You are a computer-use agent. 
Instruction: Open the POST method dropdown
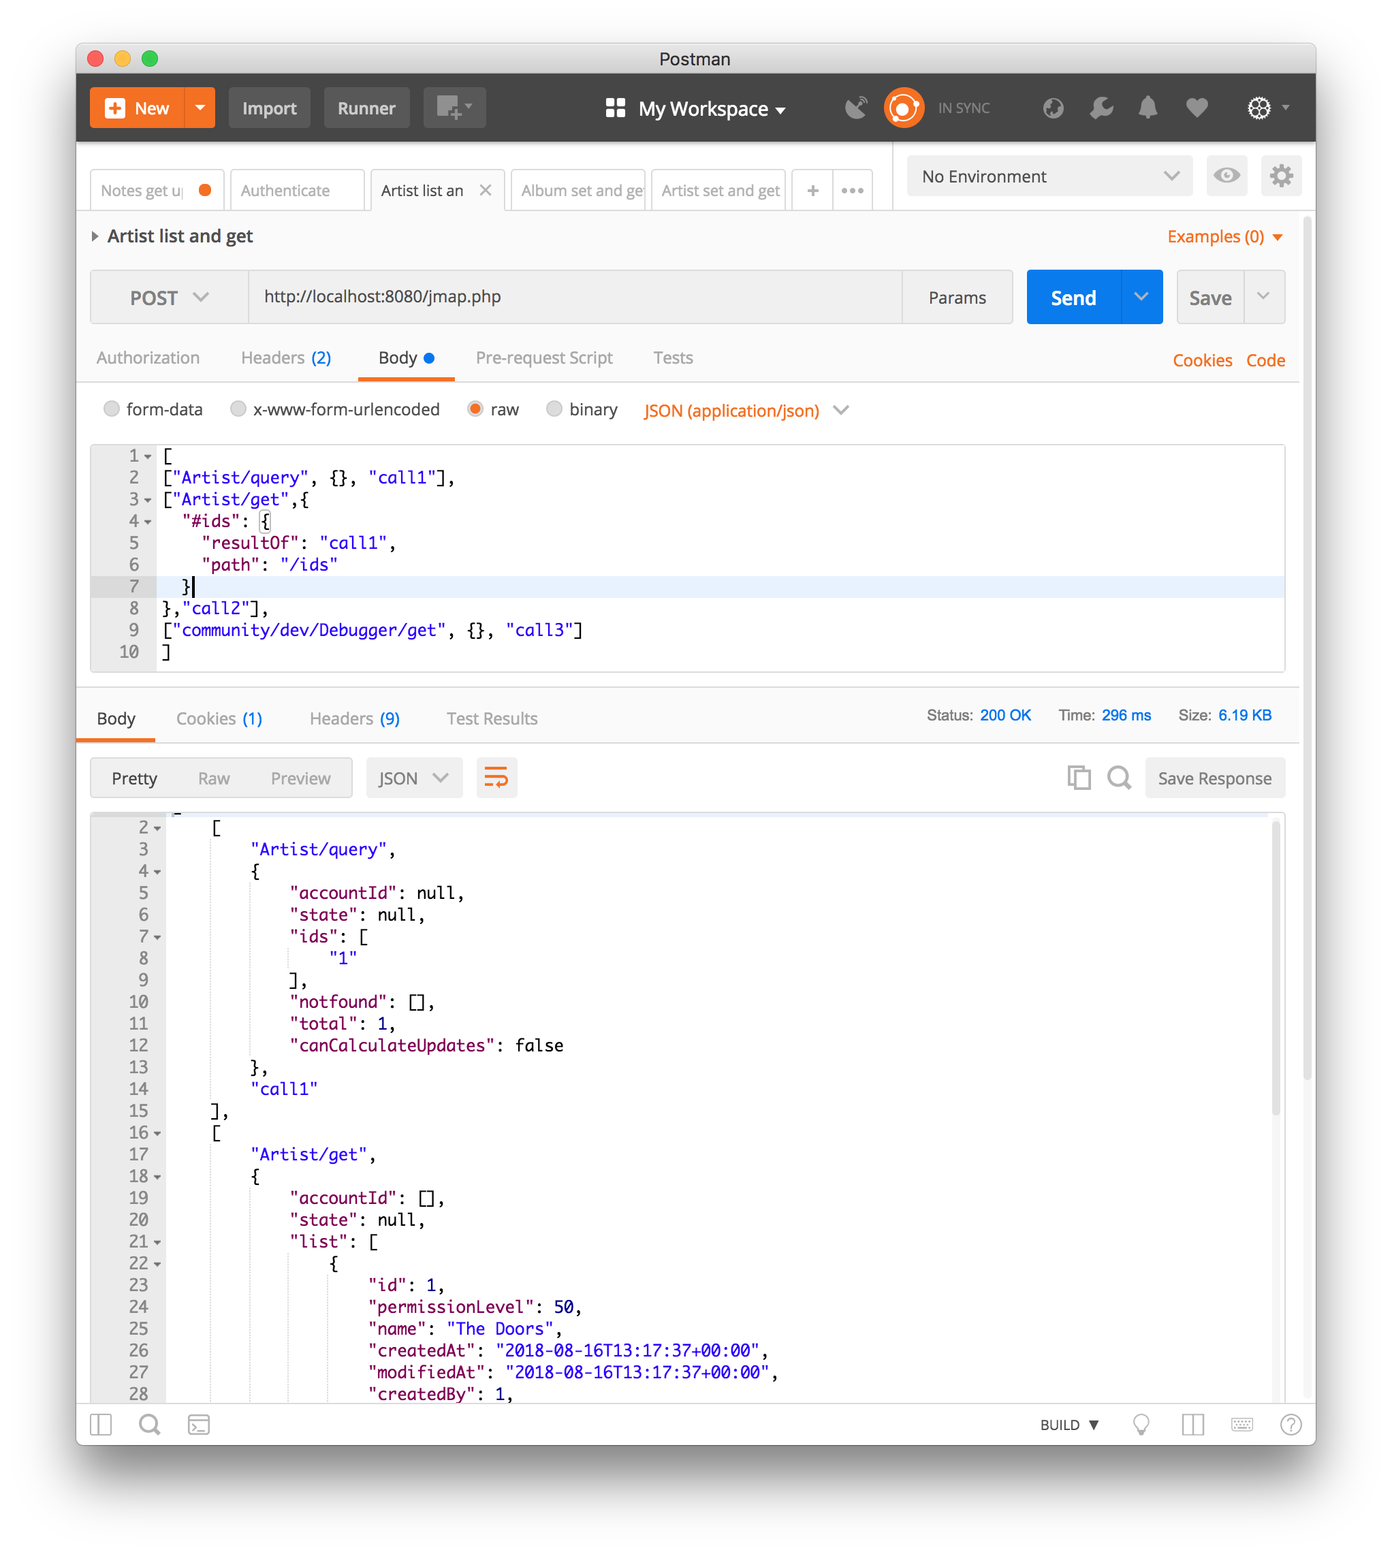(x=169, y=298)
